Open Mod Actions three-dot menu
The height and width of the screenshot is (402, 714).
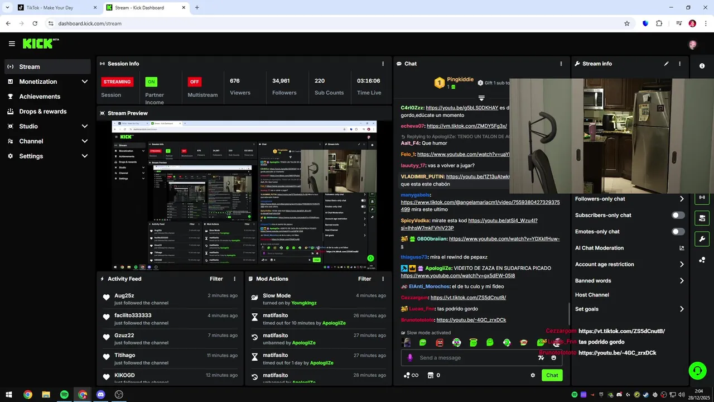(x=383, y=279)
